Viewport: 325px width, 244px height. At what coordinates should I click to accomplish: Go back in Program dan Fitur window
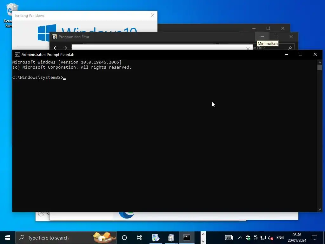56,48
